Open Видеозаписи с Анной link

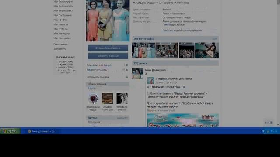point(99,65)
